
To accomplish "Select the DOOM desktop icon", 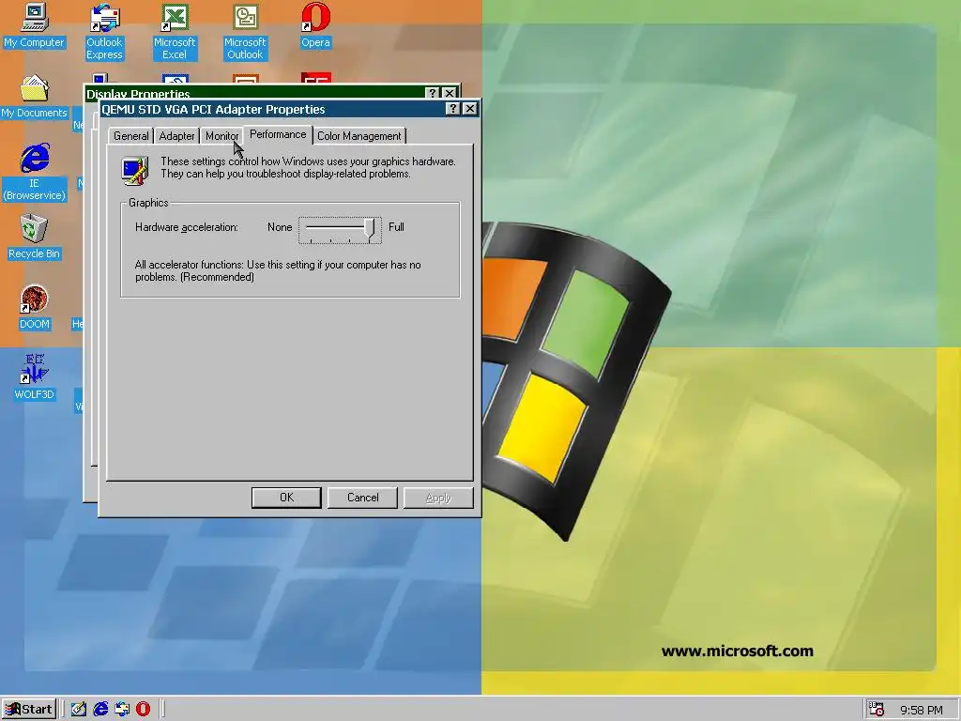I will (35, 308).
